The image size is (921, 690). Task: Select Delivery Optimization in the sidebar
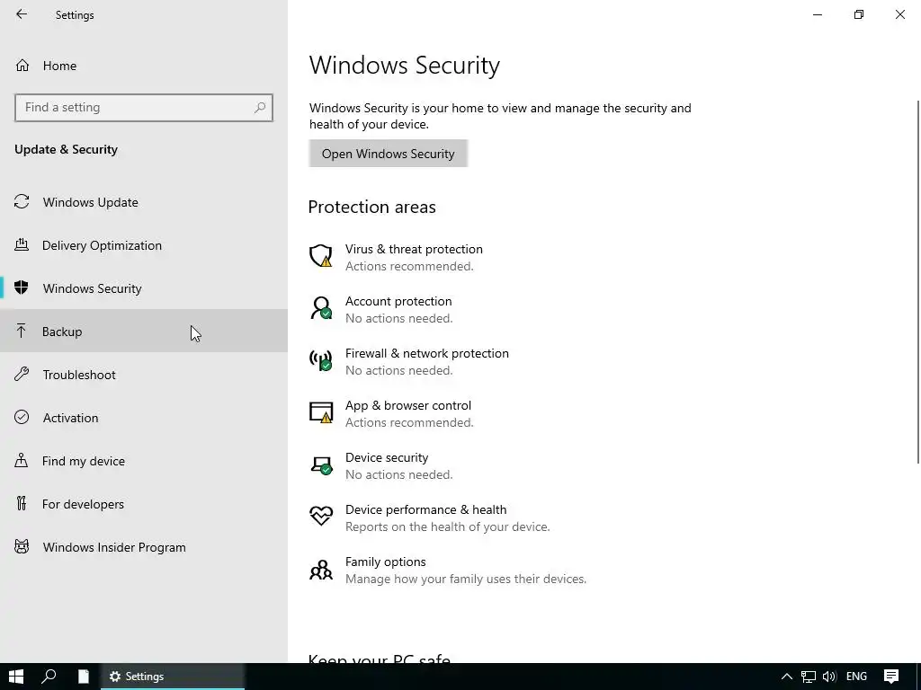(x=144, y=245)
